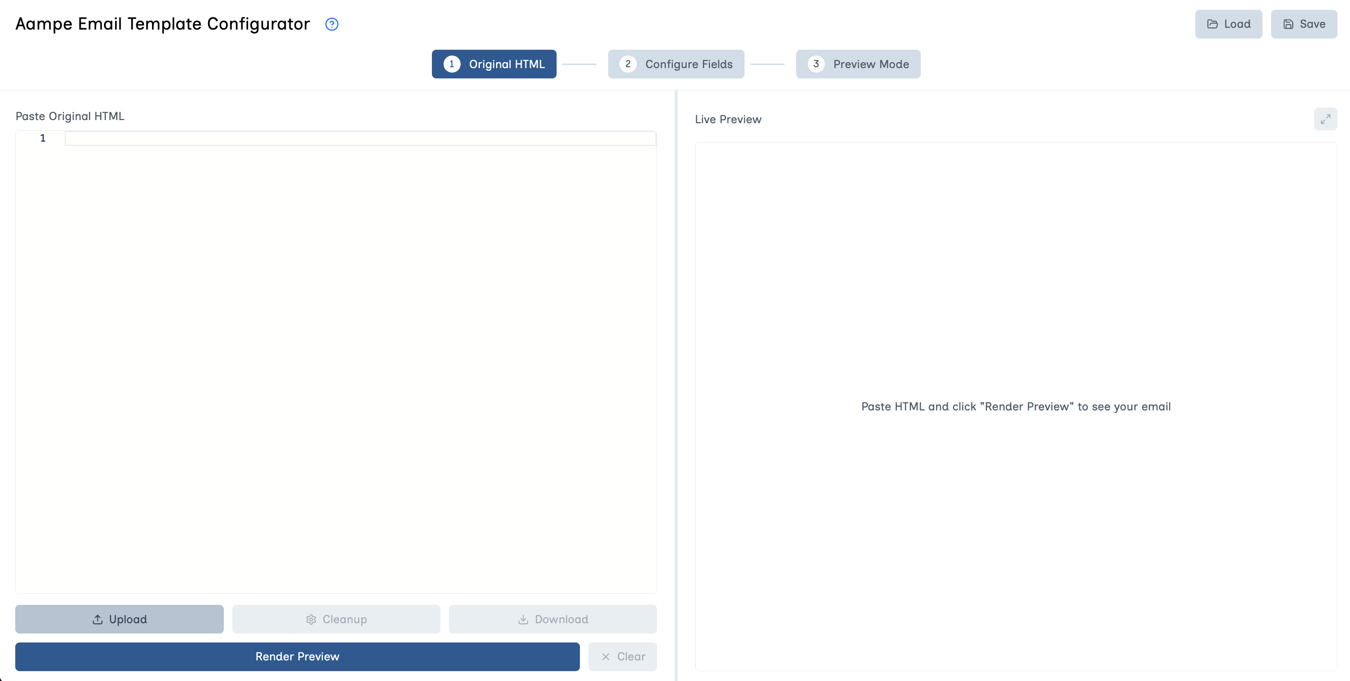This screenshot has height=681, width=1350.
Task: Click the Save button
Action: click(x=1304, y=24)
